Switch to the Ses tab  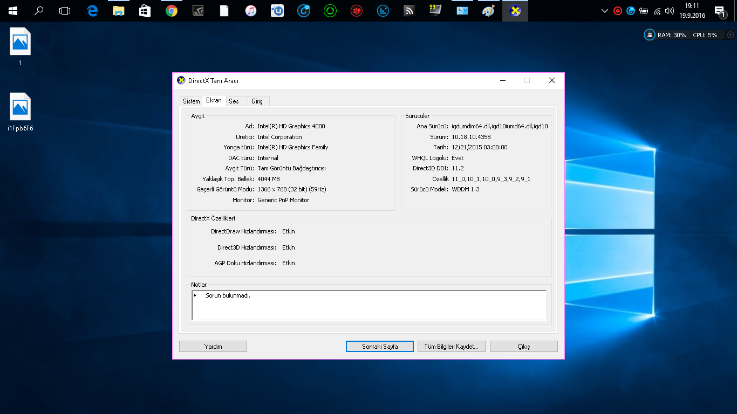tap(234, 101)
